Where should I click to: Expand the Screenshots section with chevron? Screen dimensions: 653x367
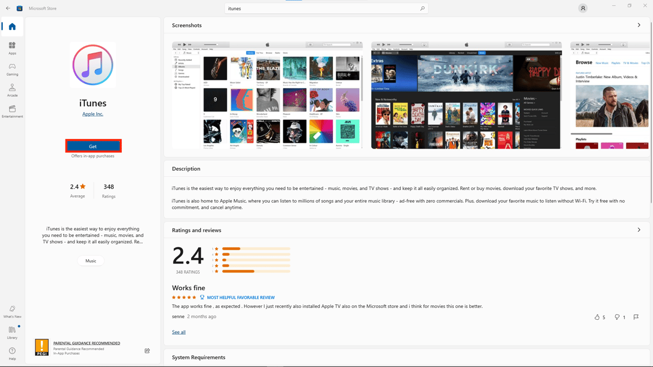(639, 25)
